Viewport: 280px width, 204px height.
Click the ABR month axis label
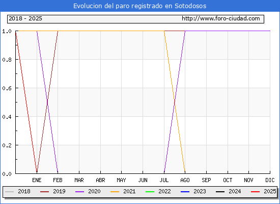click(100, 180)
